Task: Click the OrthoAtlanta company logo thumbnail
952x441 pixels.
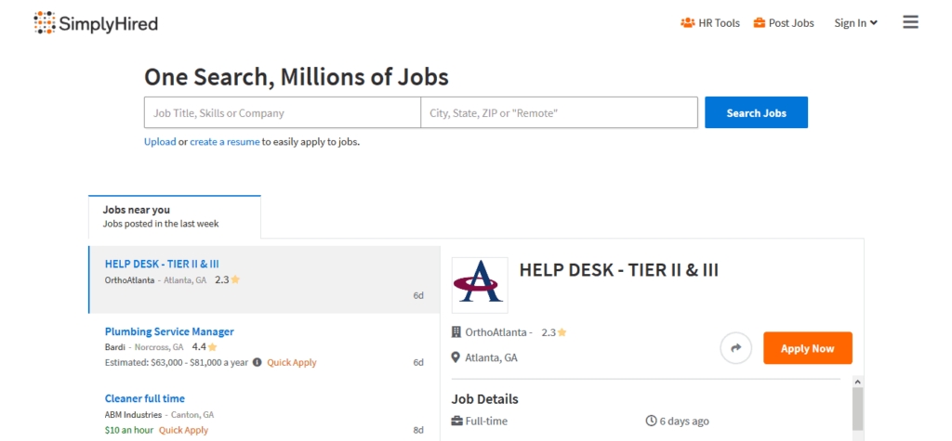Action: point(480,285)
